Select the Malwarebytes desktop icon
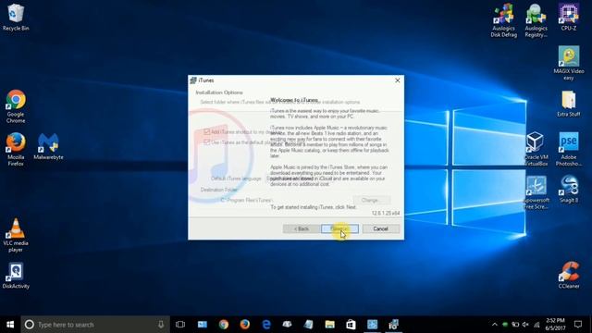The height and width of the screenshot is (333, 592). [48, 146]
